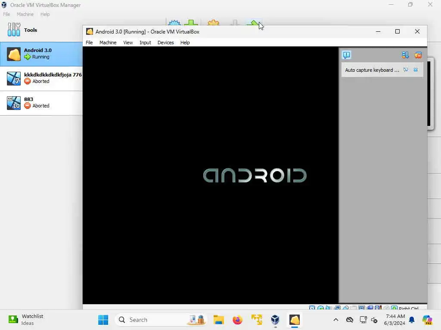Screen dimensions: 441x330
Task: Click the keep finished progresses icon in panel
Action: (405, 55)
